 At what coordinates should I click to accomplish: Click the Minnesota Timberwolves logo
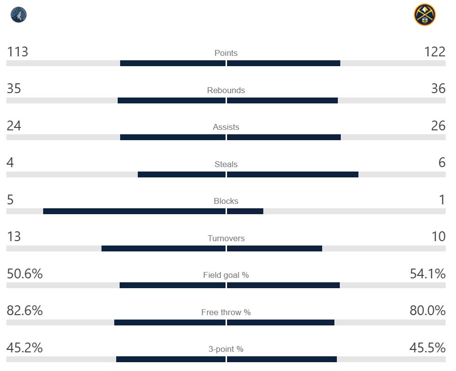pyautogui.click(x=19, y=15)
